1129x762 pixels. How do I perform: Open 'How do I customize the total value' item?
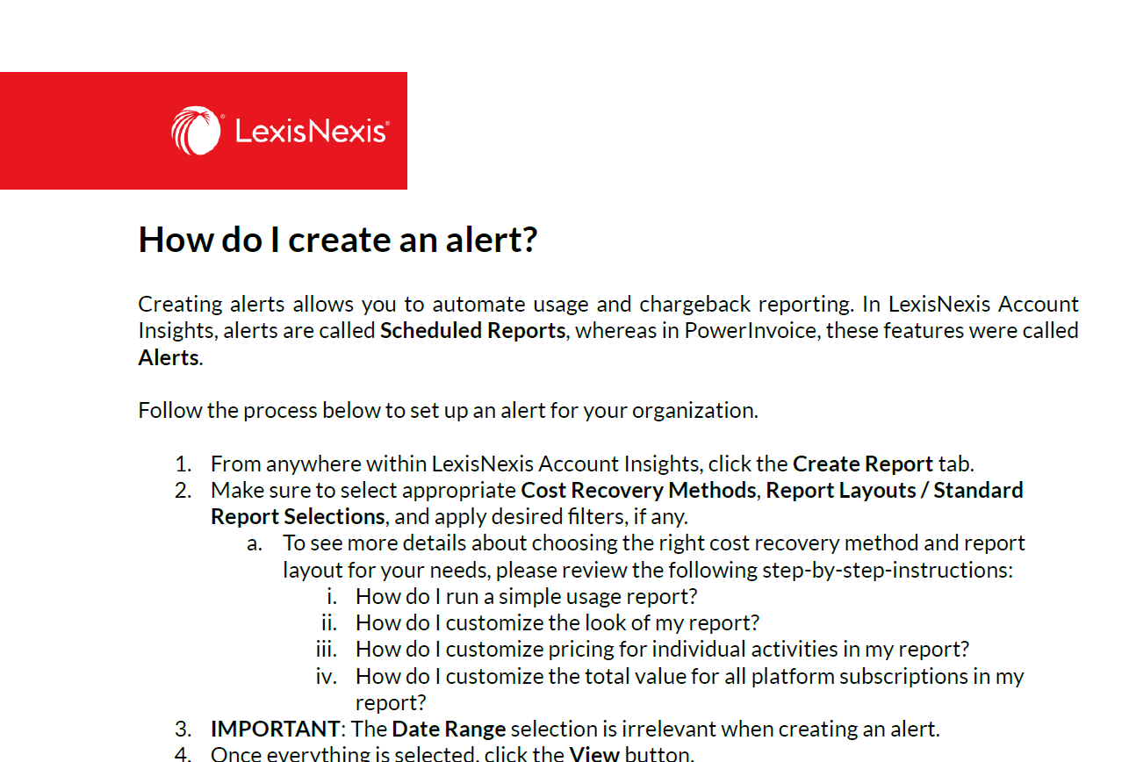(690, 689)
